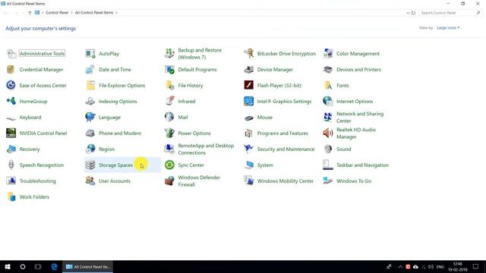Click the Ease of Access Center icon
The width and height of the screenshot is (486, 273).
click(11, 85)
